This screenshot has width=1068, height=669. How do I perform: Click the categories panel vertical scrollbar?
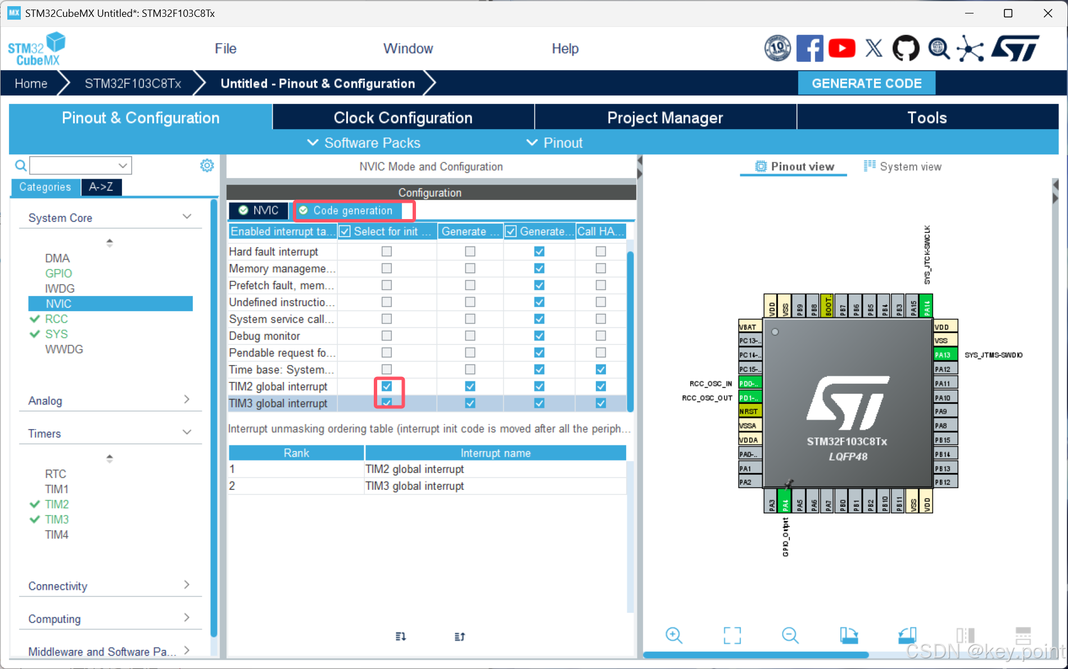(x=214, y=418)
